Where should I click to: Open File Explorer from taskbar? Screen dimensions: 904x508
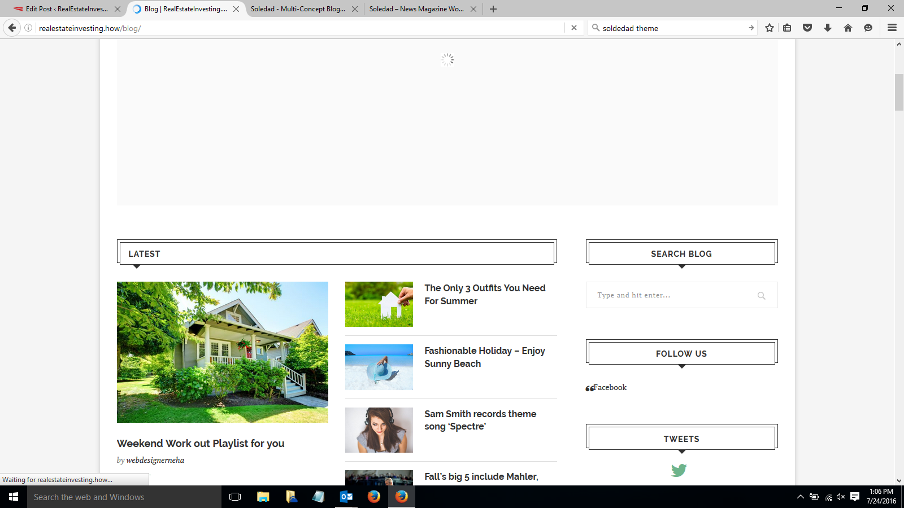tap(263, 497)
